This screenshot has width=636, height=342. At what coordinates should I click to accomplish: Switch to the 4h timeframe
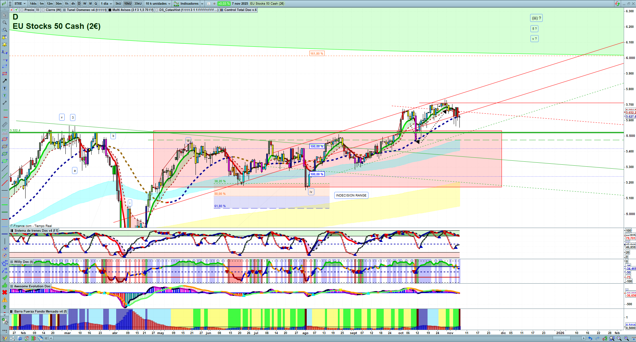73,4
